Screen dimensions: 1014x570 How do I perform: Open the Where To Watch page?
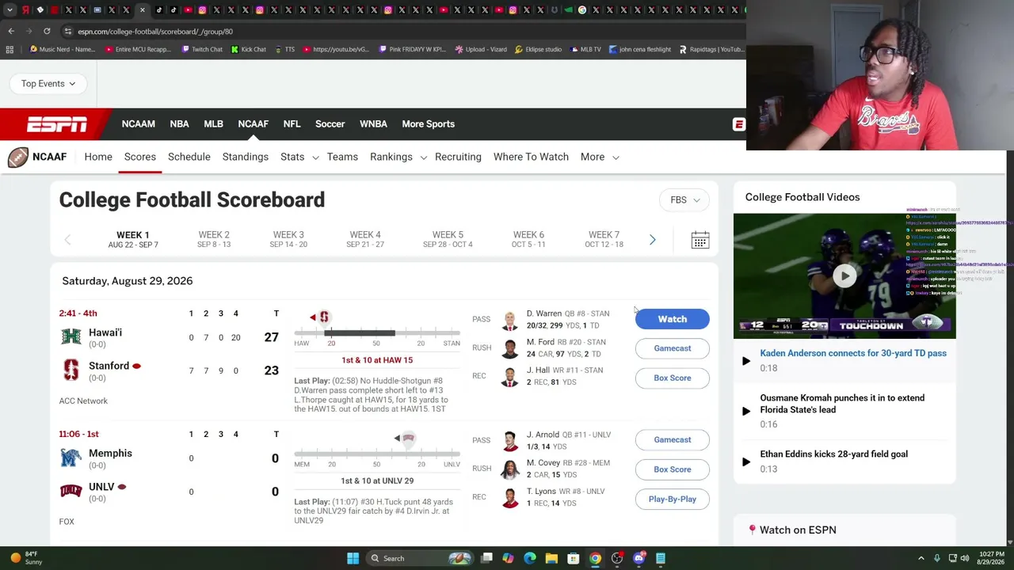click(x=531, y=157)
